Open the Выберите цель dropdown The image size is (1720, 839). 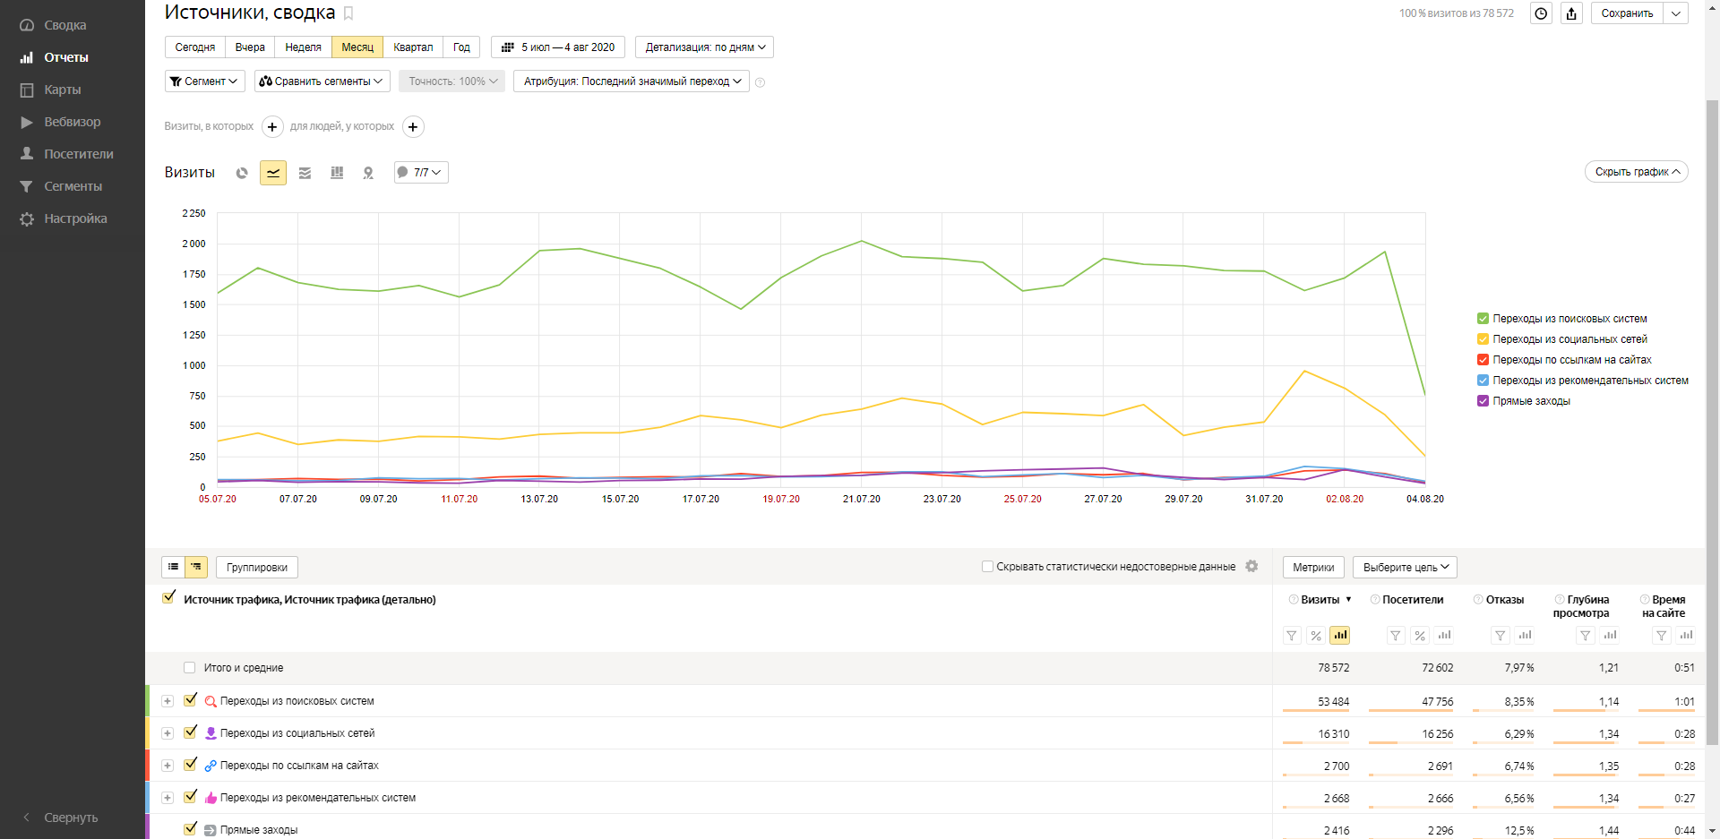coord(1405,567)
